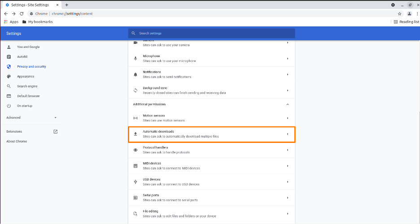The height and width of the screenshot is (224, 420).
Task: Select 'Sites can ask to use your microphone'
Action: coord(169,61)
